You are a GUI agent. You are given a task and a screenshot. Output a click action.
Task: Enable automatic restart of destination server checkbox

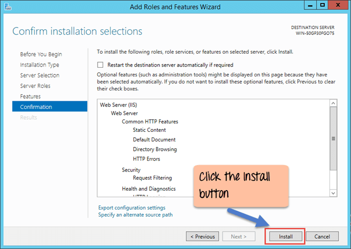click(x=100, y=65)
